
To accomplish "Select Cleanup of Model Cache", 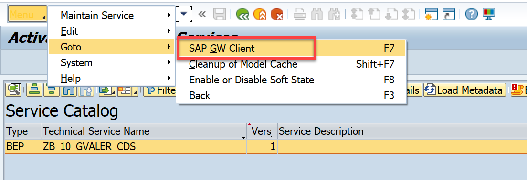I will click(291, 64).
